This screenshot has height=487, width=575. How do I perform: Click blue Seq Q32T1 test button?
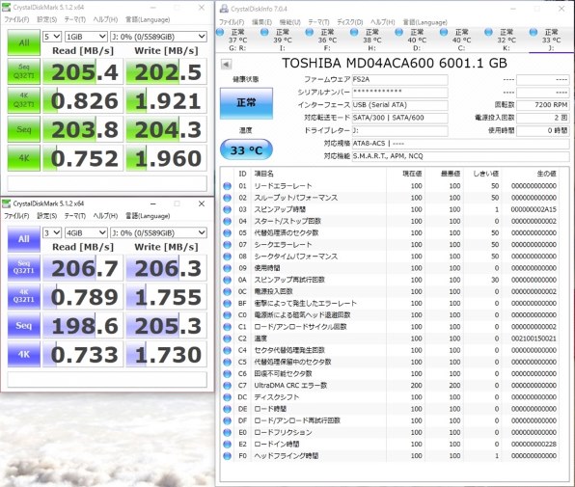pyautogui.click(x=24, y=268)
